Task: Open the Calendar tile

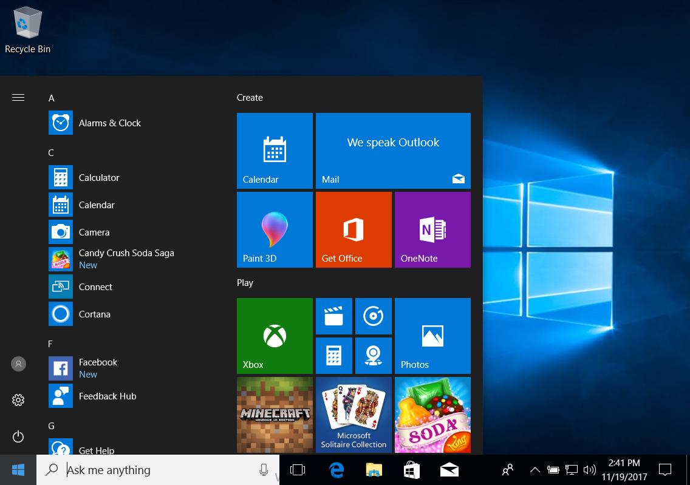Action: [x=275, y=151]
